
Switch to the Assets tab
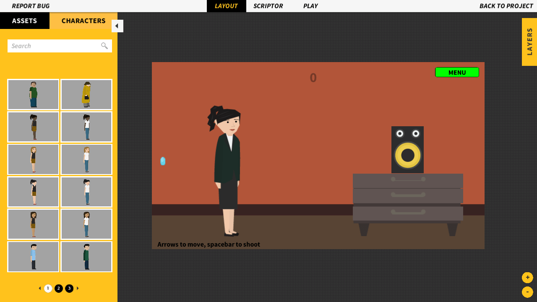[25, 21]
